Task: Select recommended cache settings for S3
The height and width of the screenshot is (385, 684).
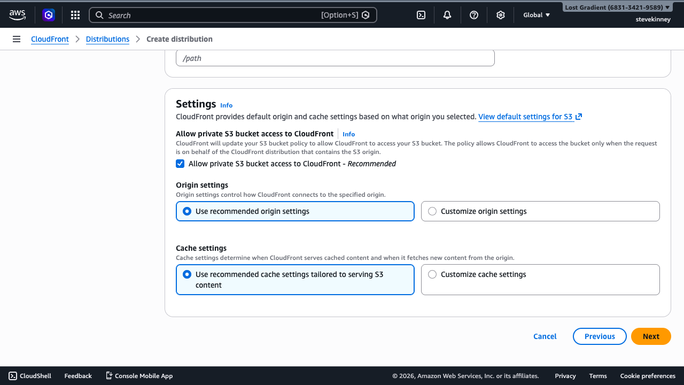Action: coord(295,280)
